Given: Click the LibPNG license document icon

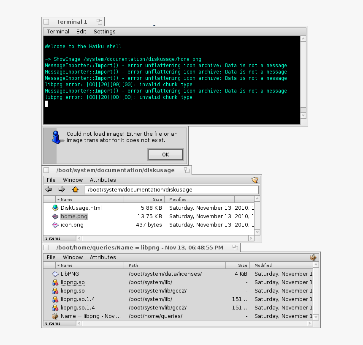Looking at the screenshot, I should point(55,274).
